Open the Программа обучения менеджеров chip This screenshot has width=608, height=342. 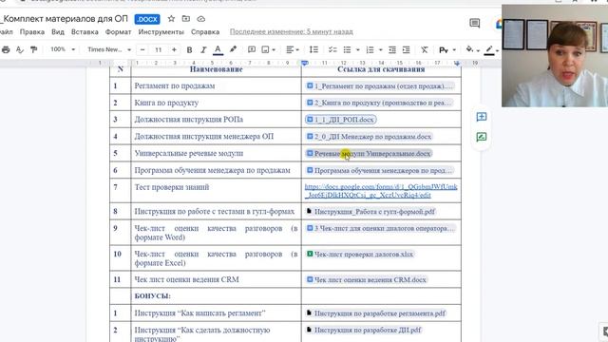[x=380, y=170]
